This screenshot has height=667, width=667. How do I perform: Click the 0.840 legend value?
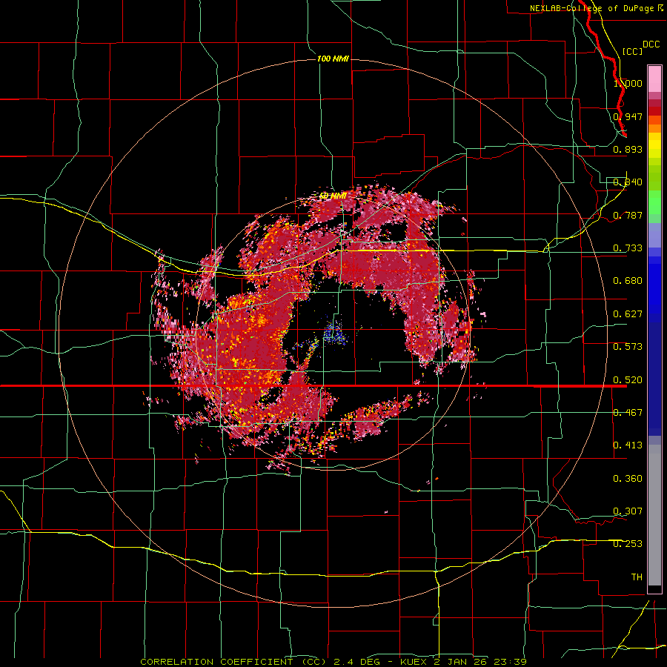(x=628, y=182)
